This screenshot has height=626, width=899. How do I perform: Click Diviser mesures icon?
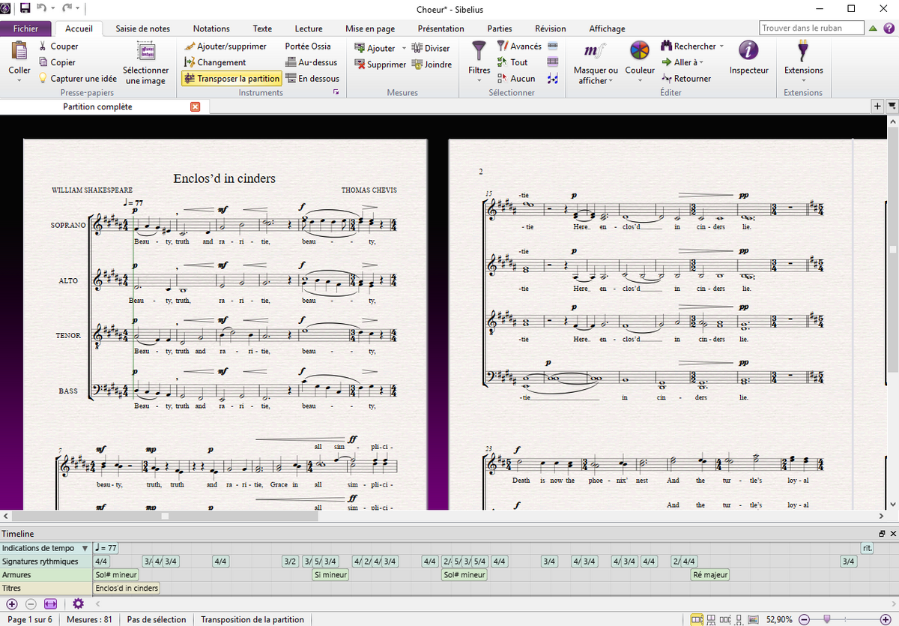point(417,48)
